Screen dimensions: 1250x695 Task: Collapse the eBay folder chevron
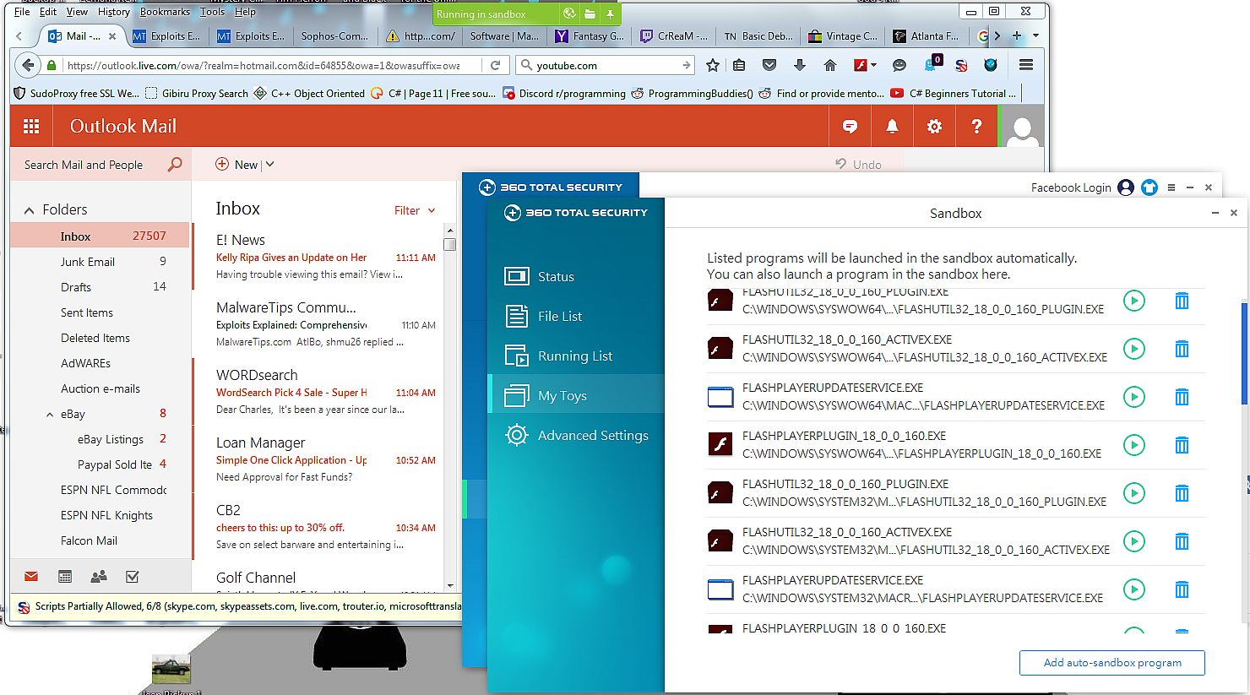[50, 415]
